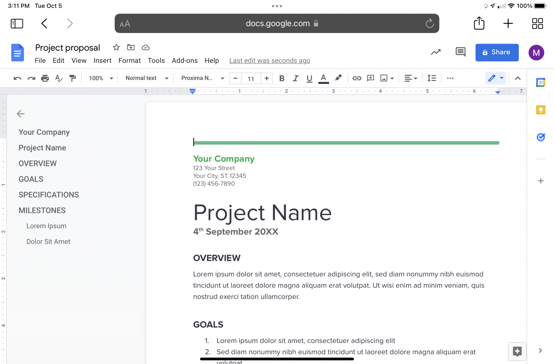Jump to SPECIFICATIONS in the outline
Image resolution: width=554 pixels, height=364 pixels.
click(x=49, y=194)
